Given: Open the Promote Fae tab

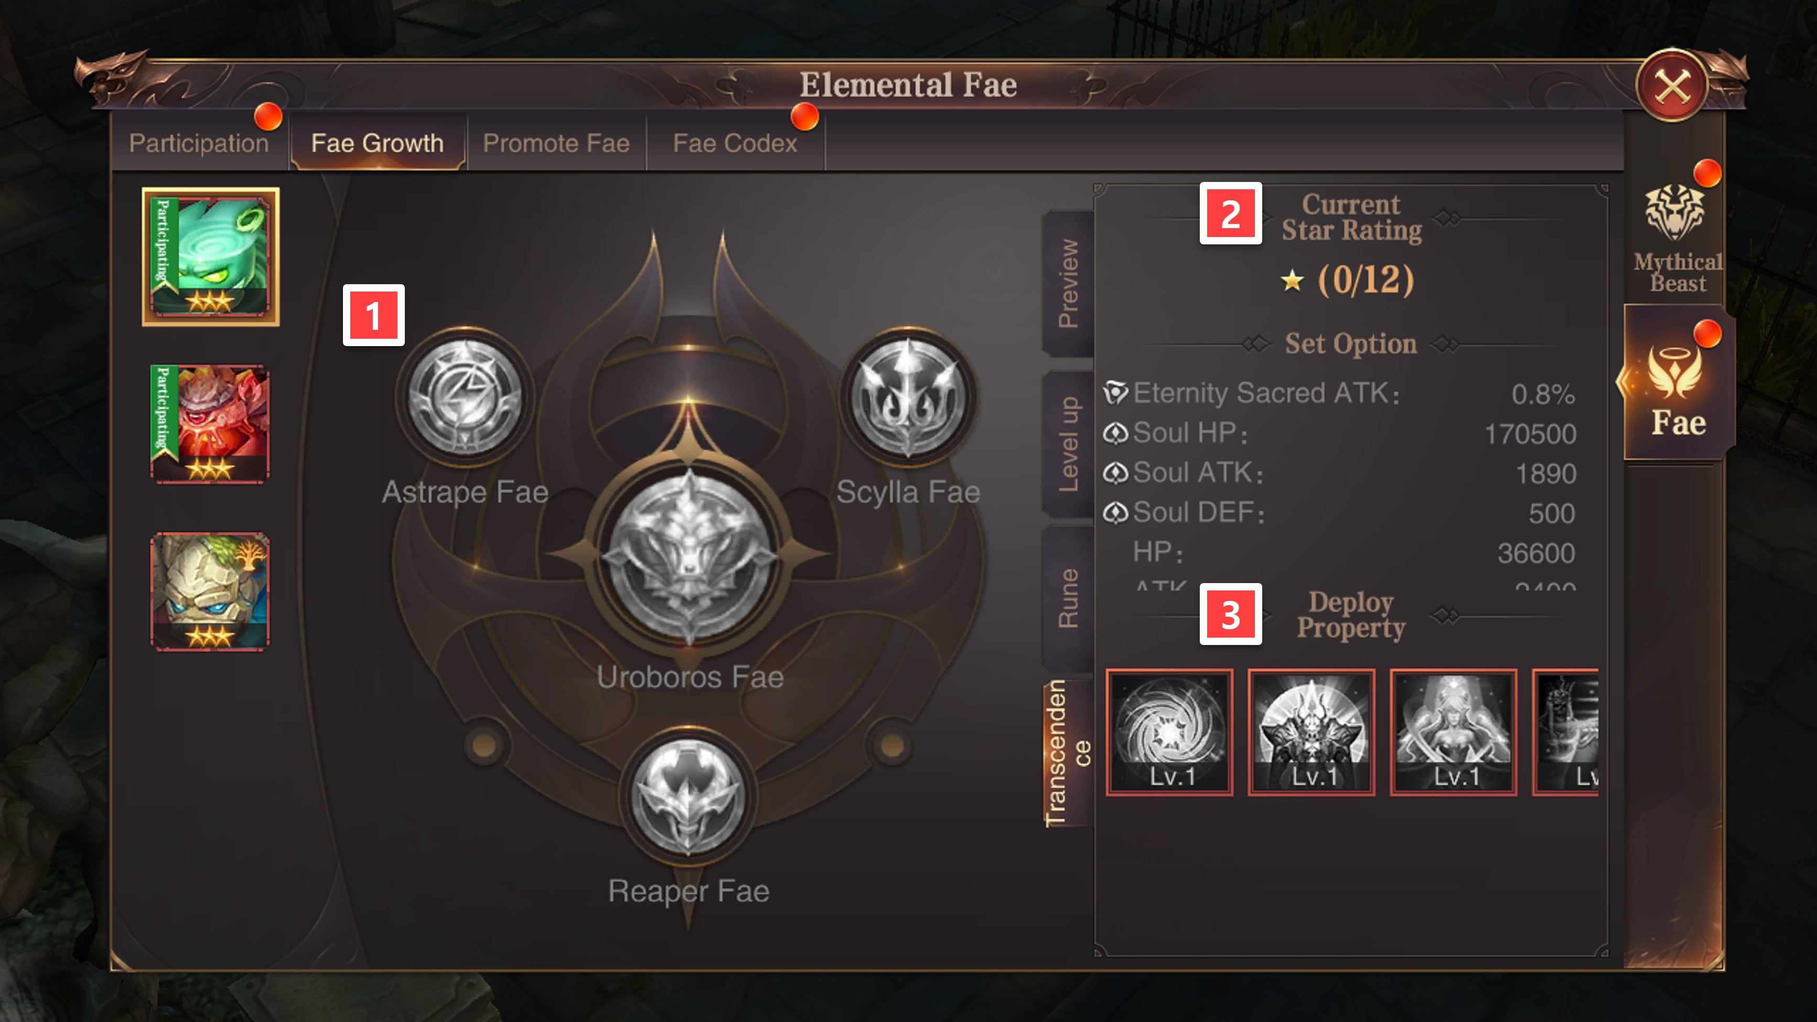Looking at the screenshot, I should (x=556, y=143).
